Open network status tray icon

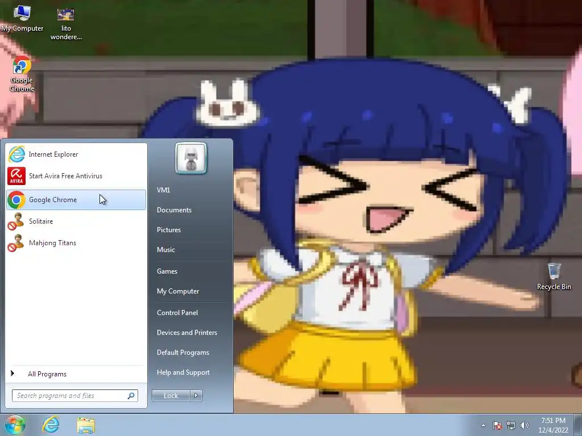coord(511,425)
